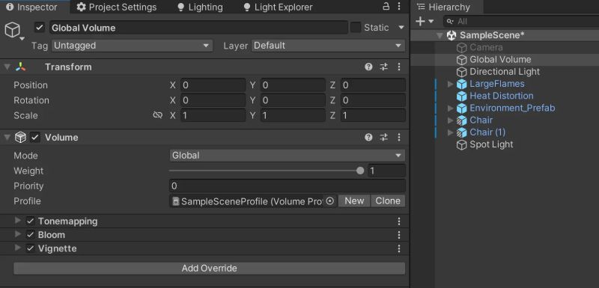Open the Static flags dropdown arrow
Image resolution: width=599 pixels, height=288 pixels.
[x=401, y=28]
